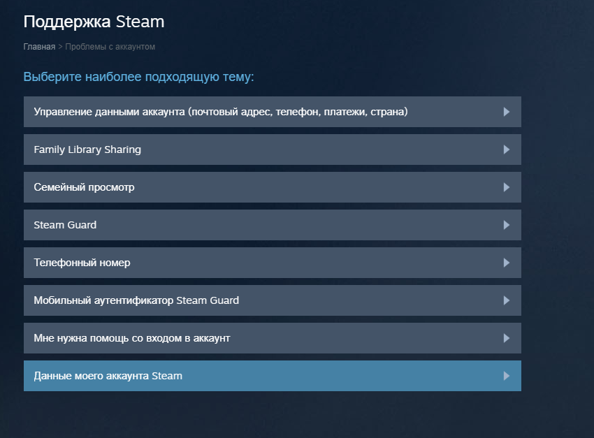The height and width of the screenshot is (438, 594).
Task: Select Мне нужна помощь со входом в аккаунт
Action: click(273, 338)
